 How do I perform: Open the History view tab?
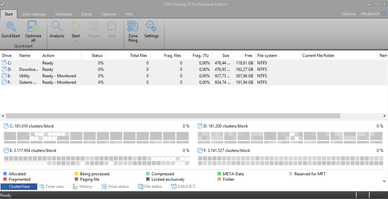[82, 187]
